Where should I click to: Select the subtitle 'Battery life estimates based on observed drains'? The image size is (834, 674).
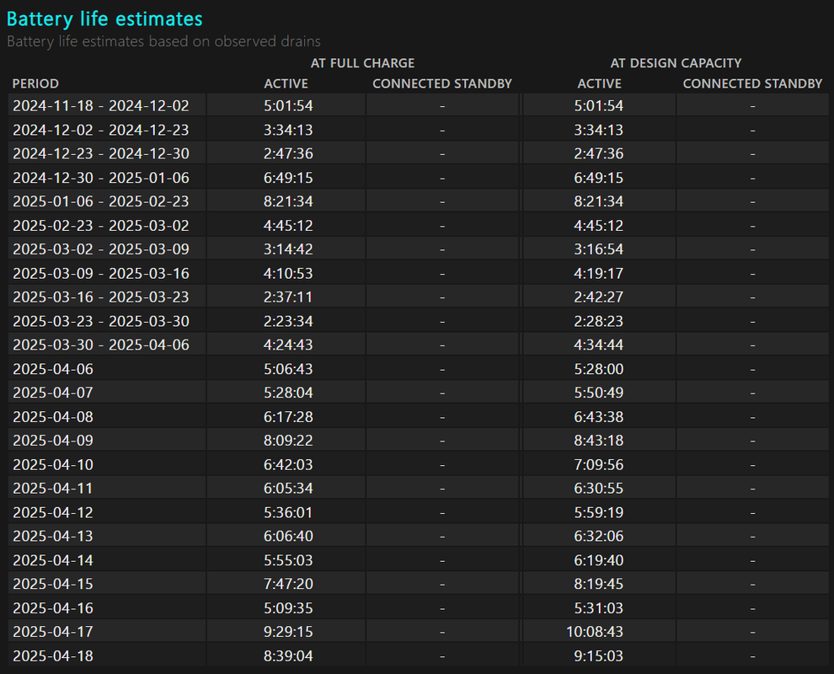click(x=163, y=41)
